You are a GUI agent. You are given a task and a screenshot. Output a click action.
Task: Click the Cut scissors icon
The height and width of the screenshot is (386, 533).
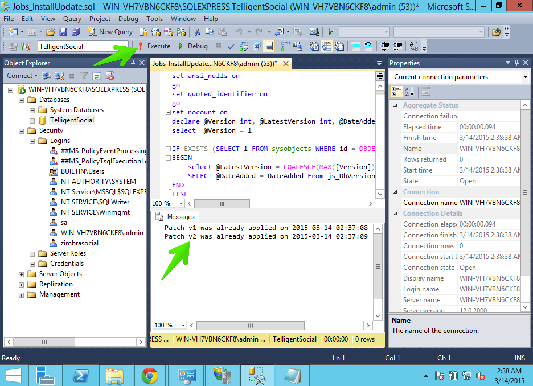tap(197, 32)
